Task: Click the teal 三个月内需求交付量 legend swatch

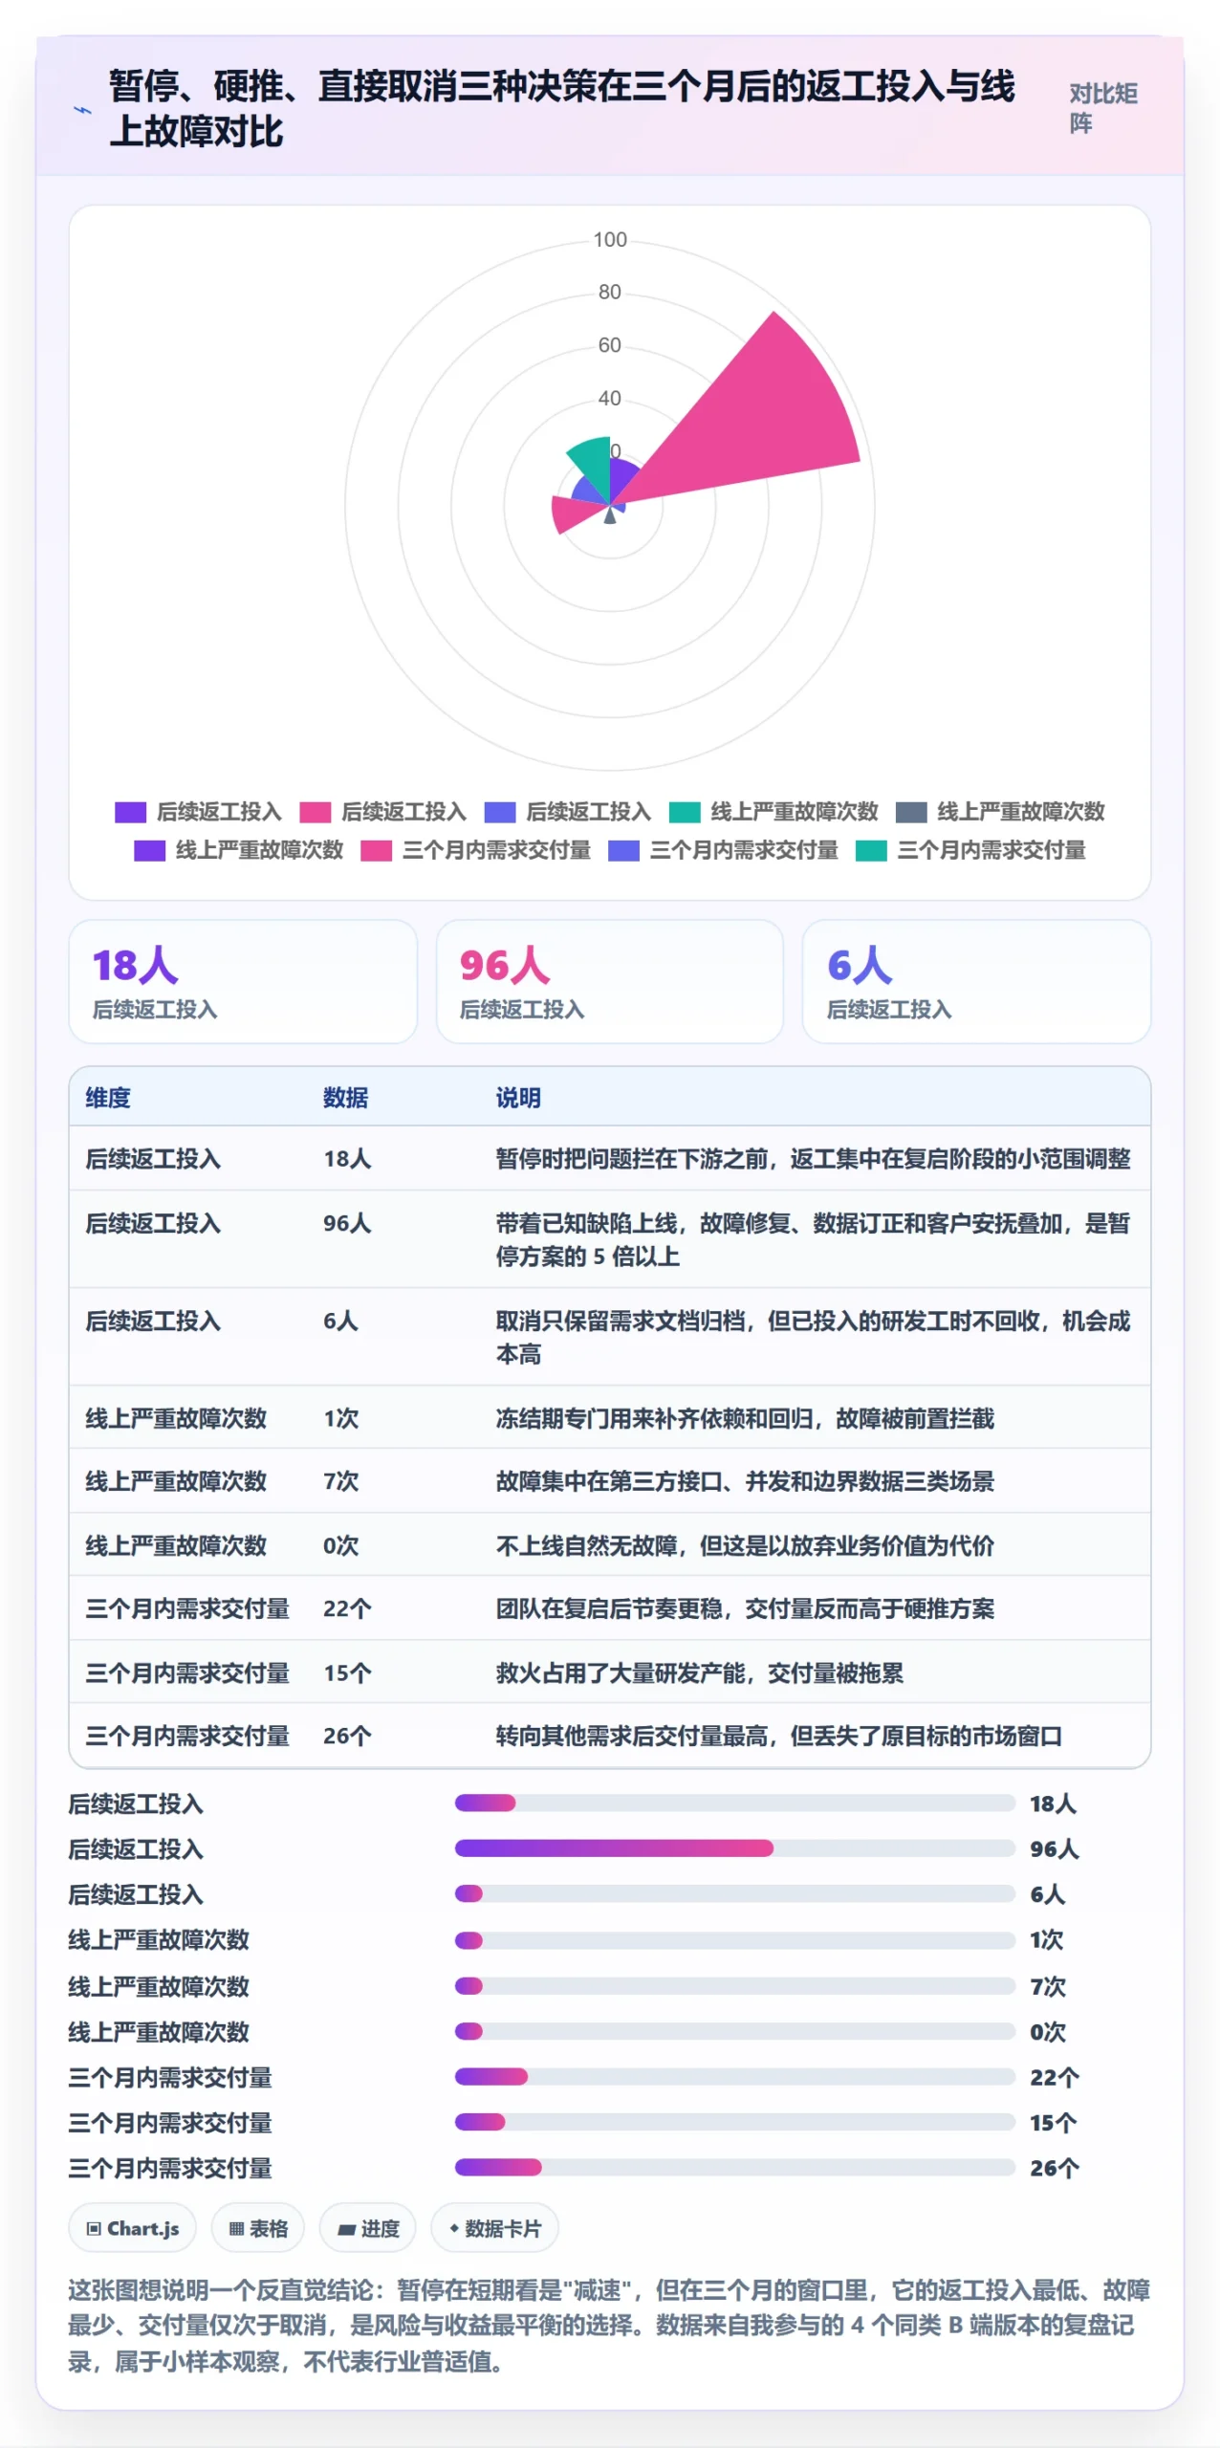Action: coord(871,850)
